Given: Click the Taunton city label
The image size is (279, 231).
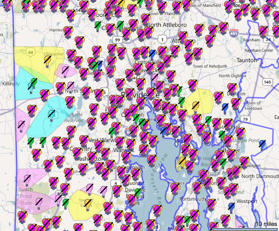Looking at the screenshot, I should [x=247, y=60].
